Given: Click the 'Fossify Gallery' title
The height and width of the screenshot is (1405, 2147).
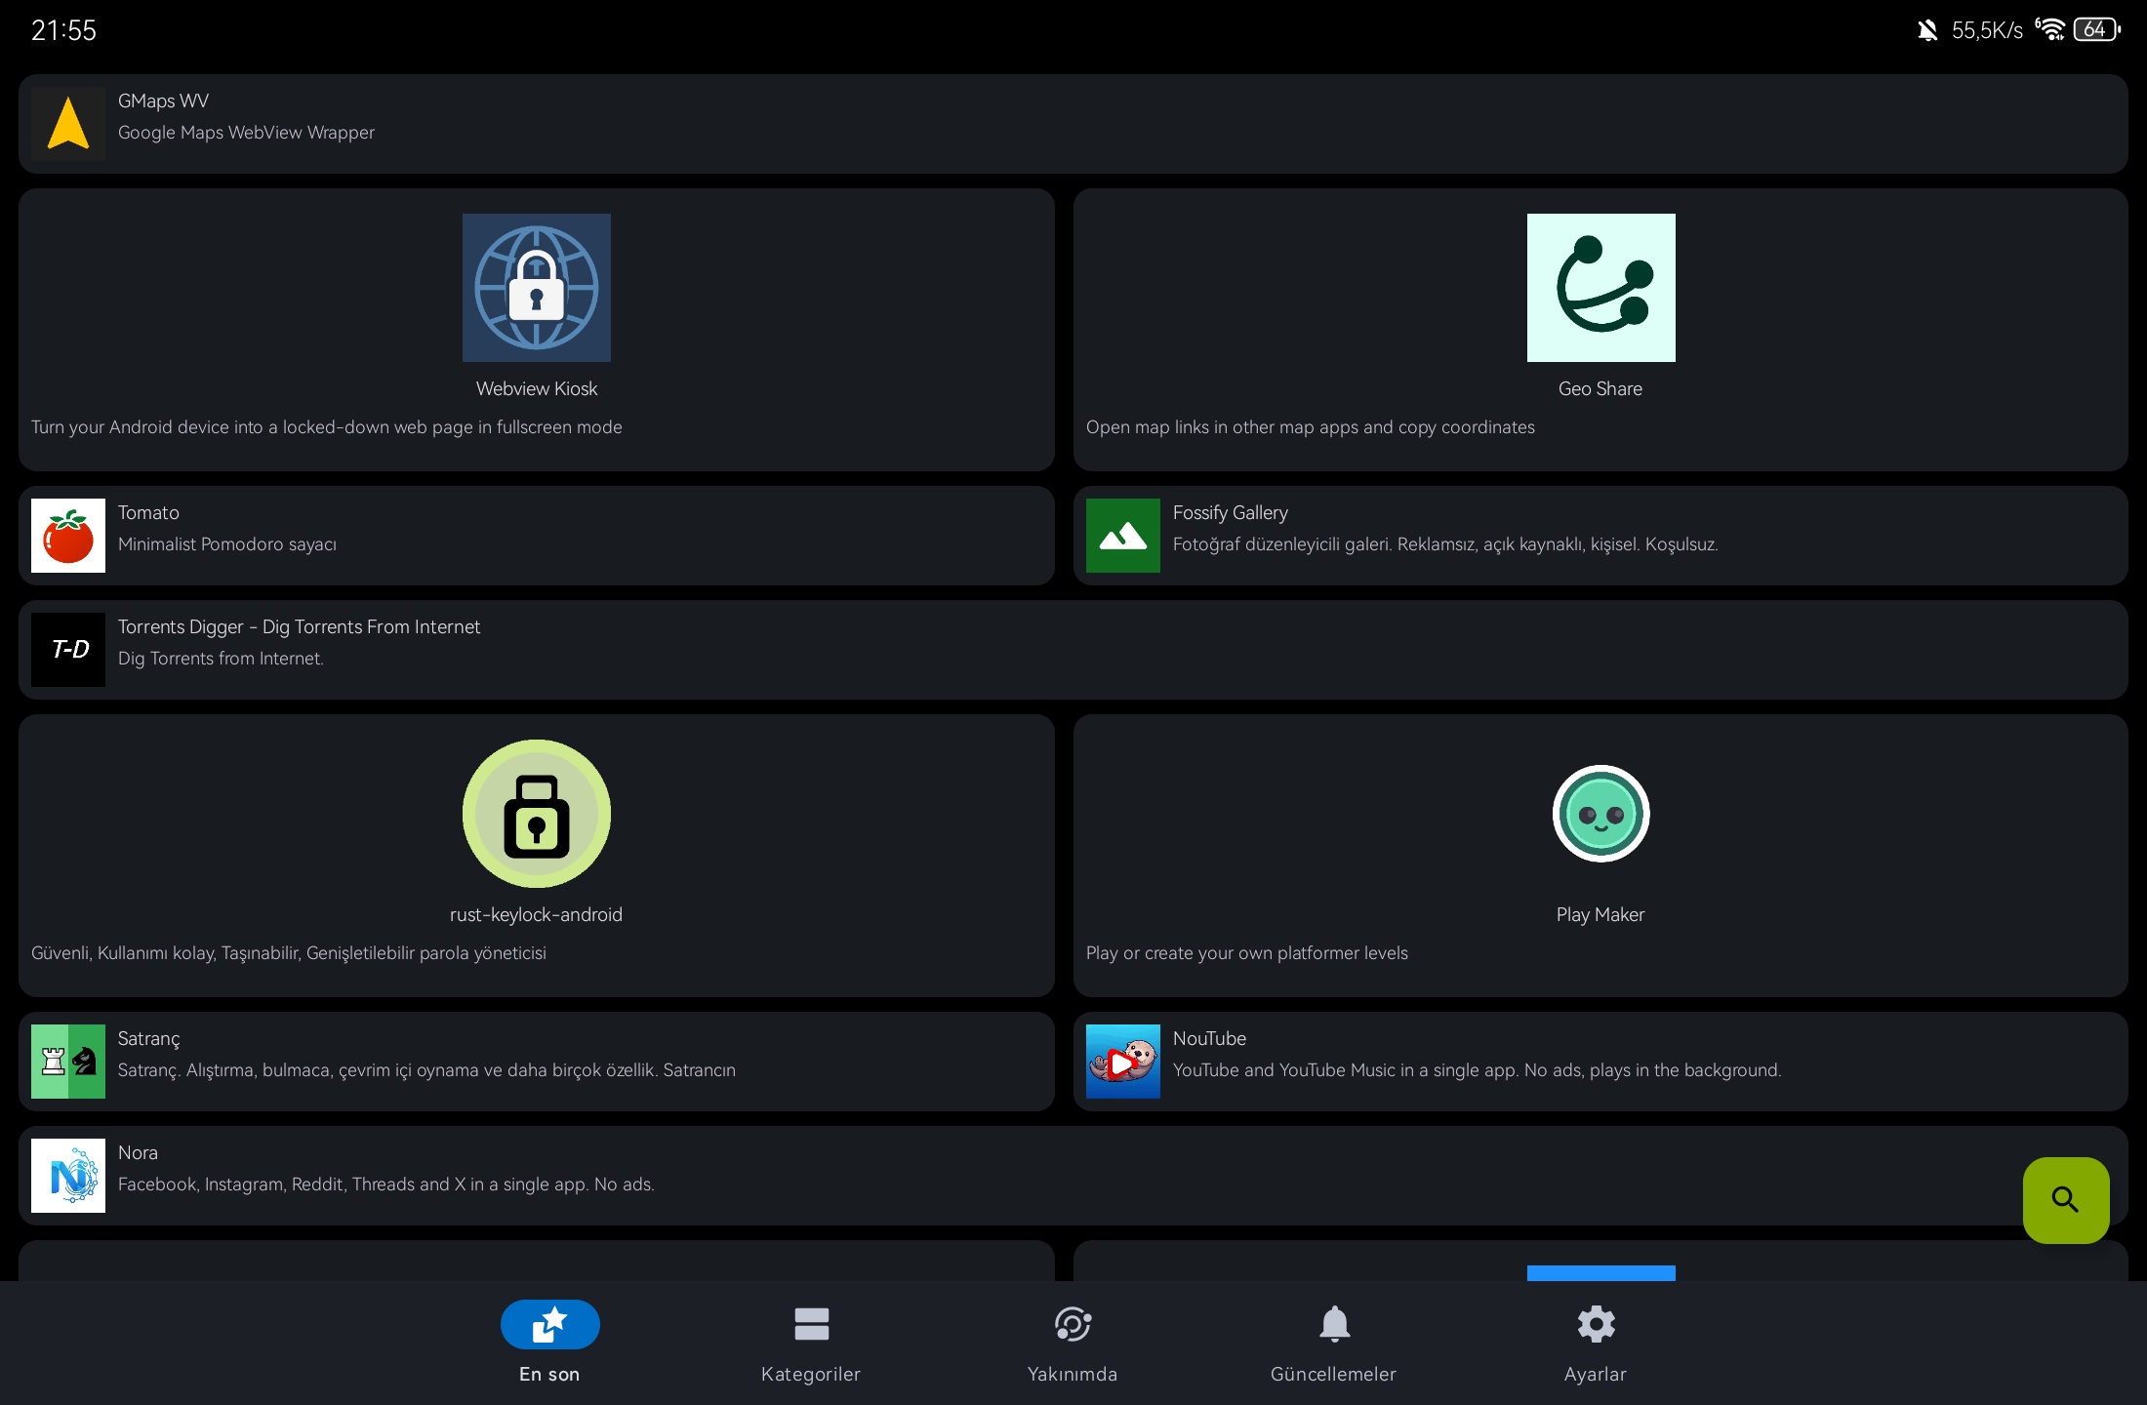Looking at the screenshot, I should [x=1231, y=513].
